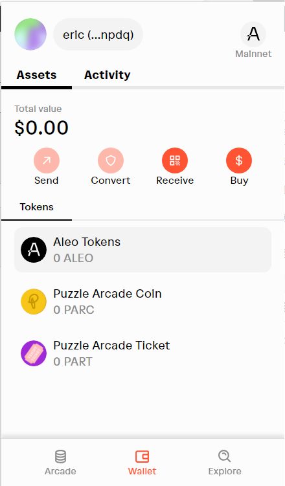
Task: Open the Convert shield icon
Action: [111, 160]
